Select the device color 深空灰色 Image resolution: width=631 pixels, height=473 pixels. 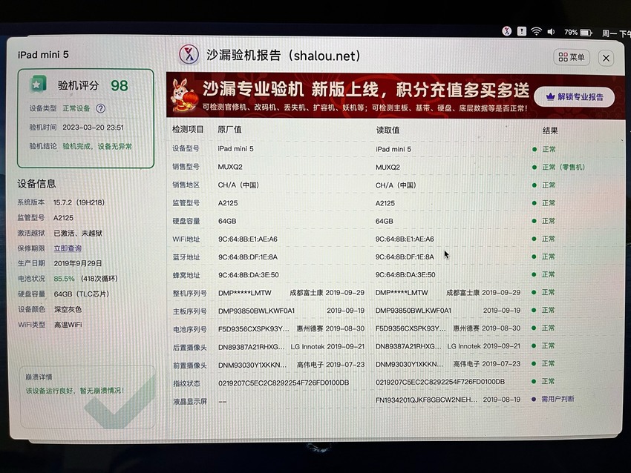click(x=68, y=309)
